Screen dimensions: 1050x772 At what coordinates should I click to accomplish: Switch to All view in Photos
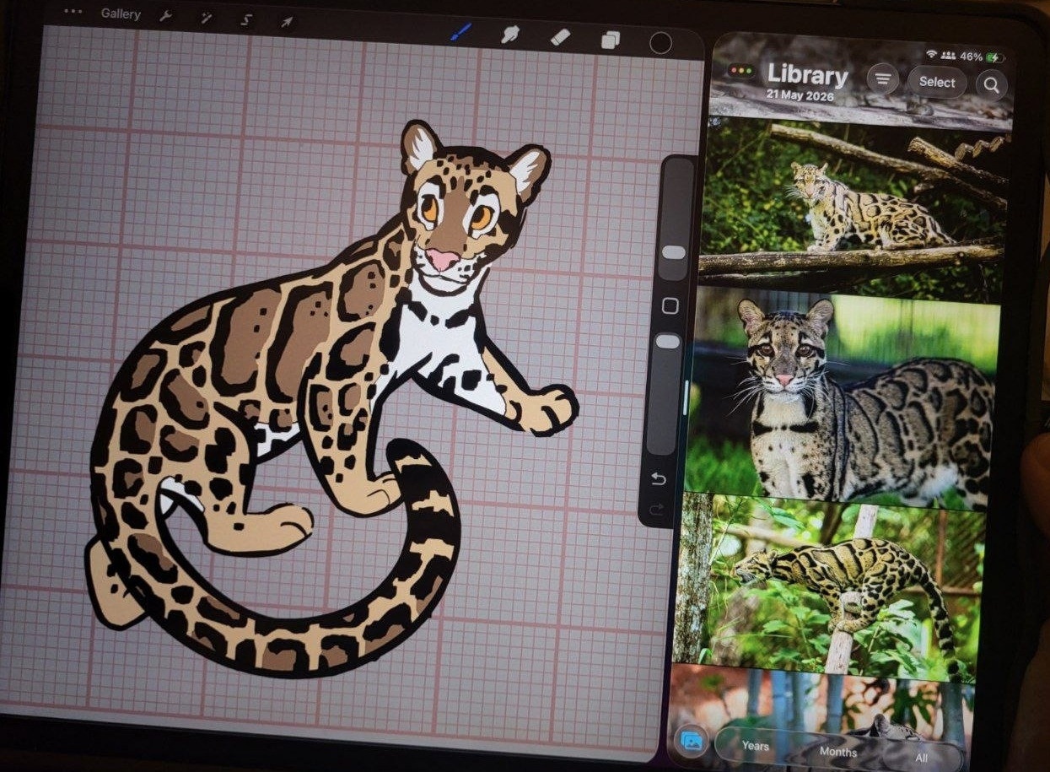(x=921, y=757)
